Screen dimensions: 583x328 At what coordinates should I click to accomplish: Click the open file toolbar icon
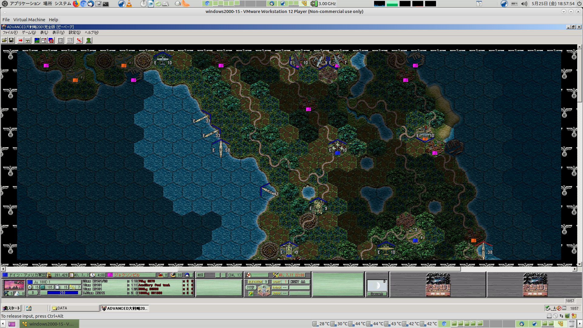click(x=4, y=40)
